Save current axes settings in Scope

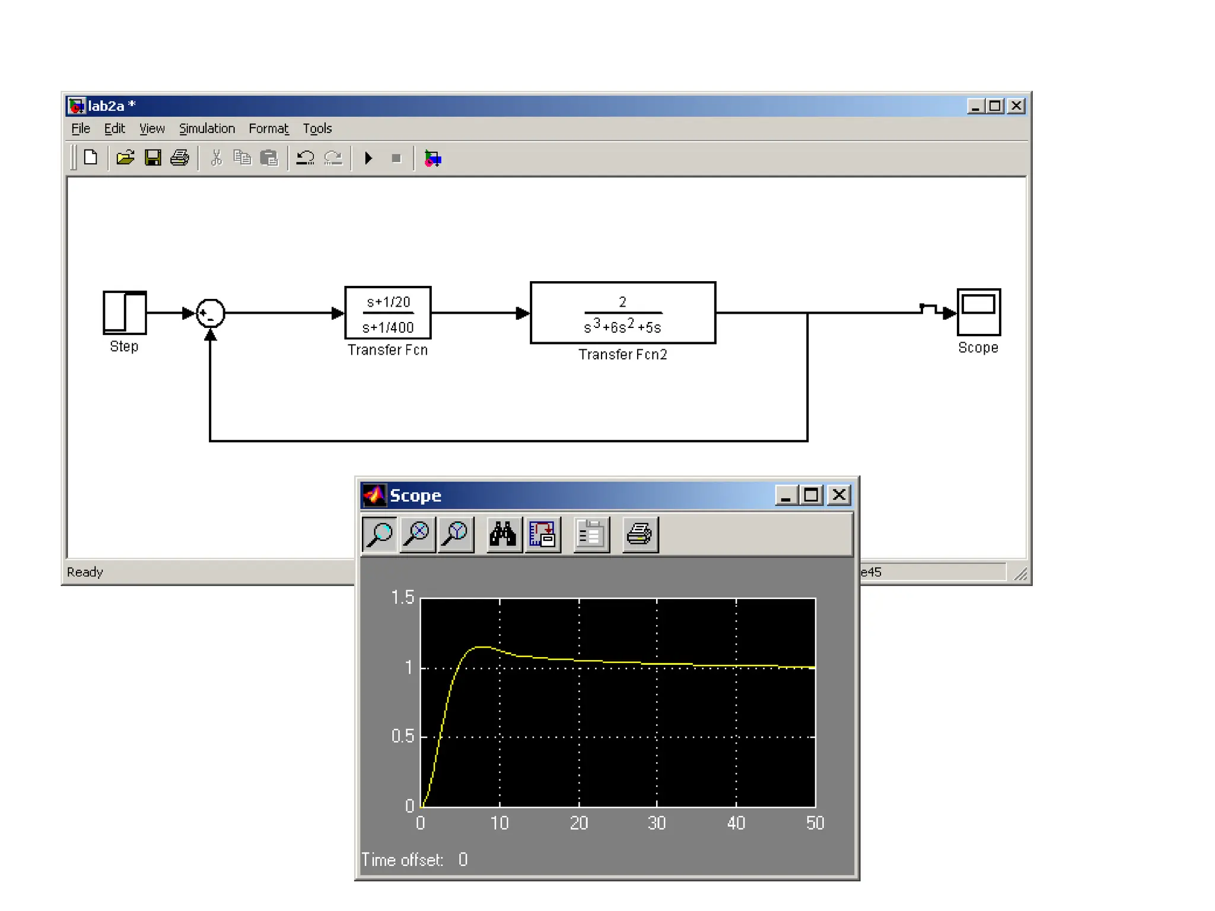click(542, 534)
